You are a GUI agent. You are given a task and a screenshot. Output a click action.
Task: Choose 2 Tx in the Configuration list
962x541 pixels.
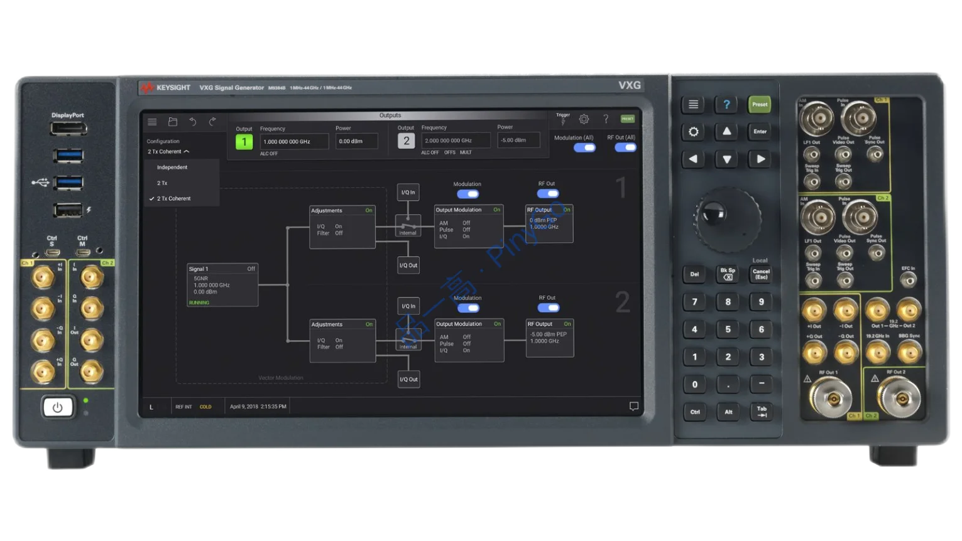(x=182, y=183)
